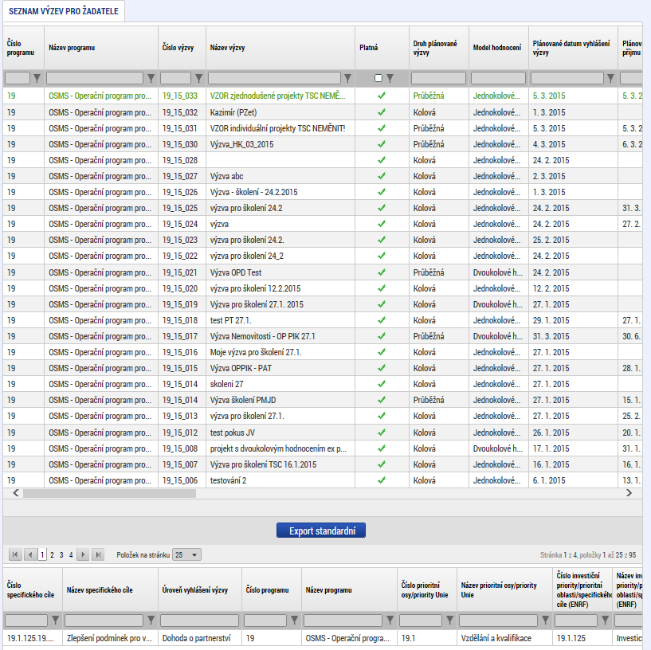The image size is (651, 650).
Task: Sort by Druh plánované výzvy header
Action: pos(435,48)
